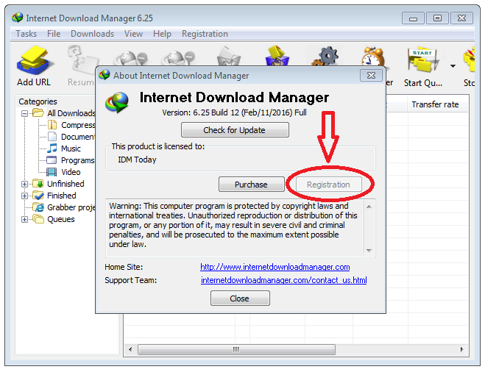Click the Stop All globe toolbar icon
Viewport: 485px width, 372px height.
pos(179,58)
